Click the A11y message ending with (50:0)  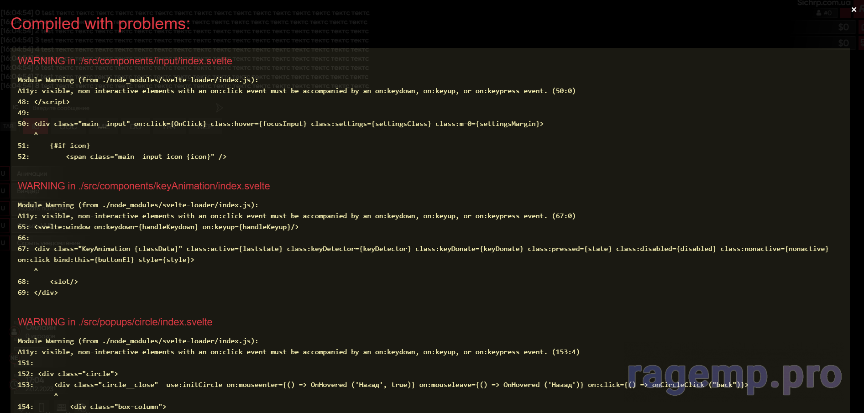[297, 91]
